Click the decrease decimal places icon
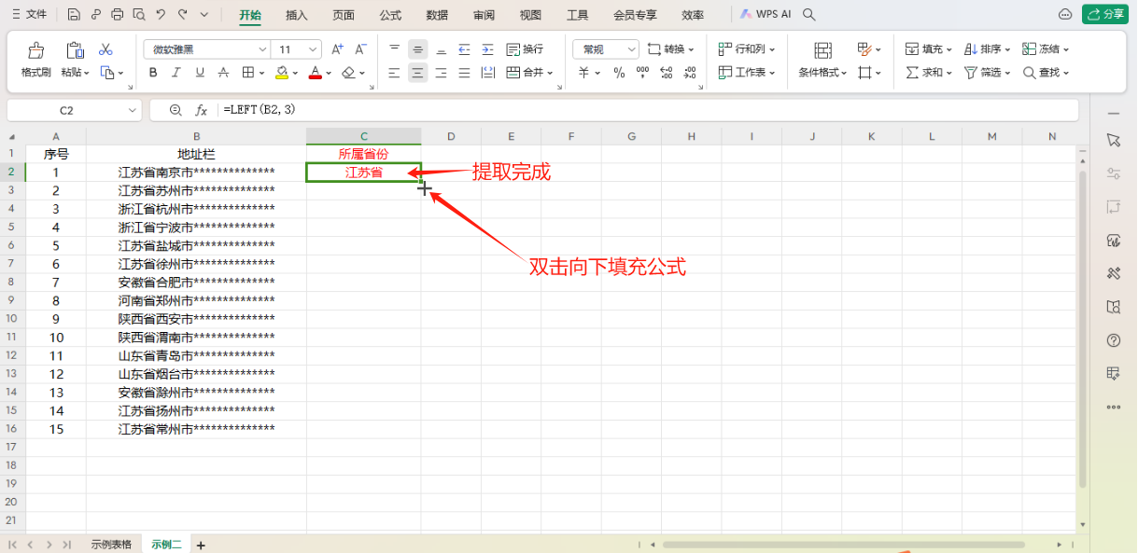1138x553 pixels. click(x=689, y=72)
